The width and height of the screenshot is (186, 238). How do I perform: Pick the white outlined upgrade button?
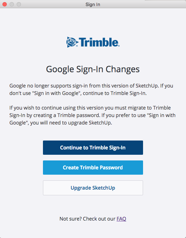93,188
